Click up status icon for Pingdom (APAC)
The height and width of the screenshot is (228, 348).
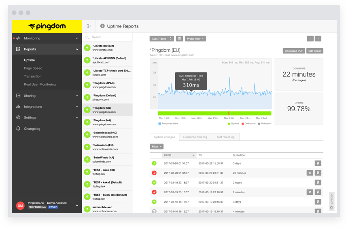87,85
